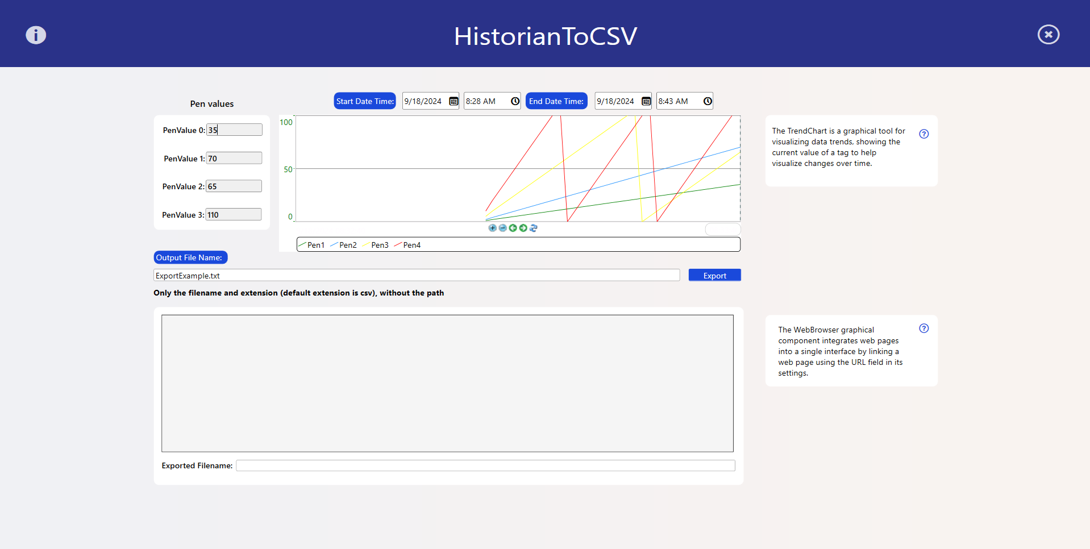
Task: Click the Export button
Action: pyautogui.click(x=714, y=276)
